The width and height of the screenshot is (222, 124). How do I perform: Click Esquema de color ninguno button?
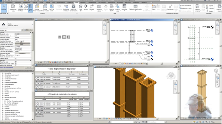click(22, 53)
